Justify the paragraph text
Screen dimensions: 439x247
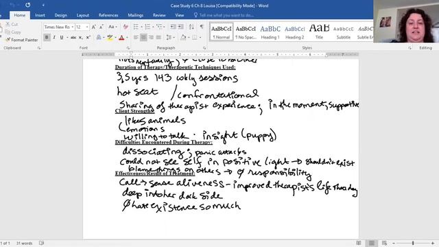click(158, 37)
